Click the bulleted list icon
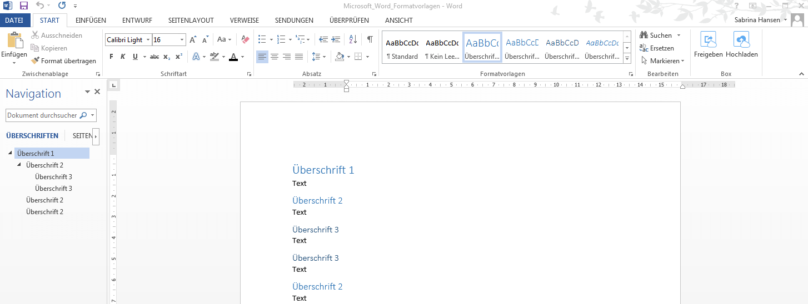The width and height of the screenshot is (808, 304). (x=262, y=40)
